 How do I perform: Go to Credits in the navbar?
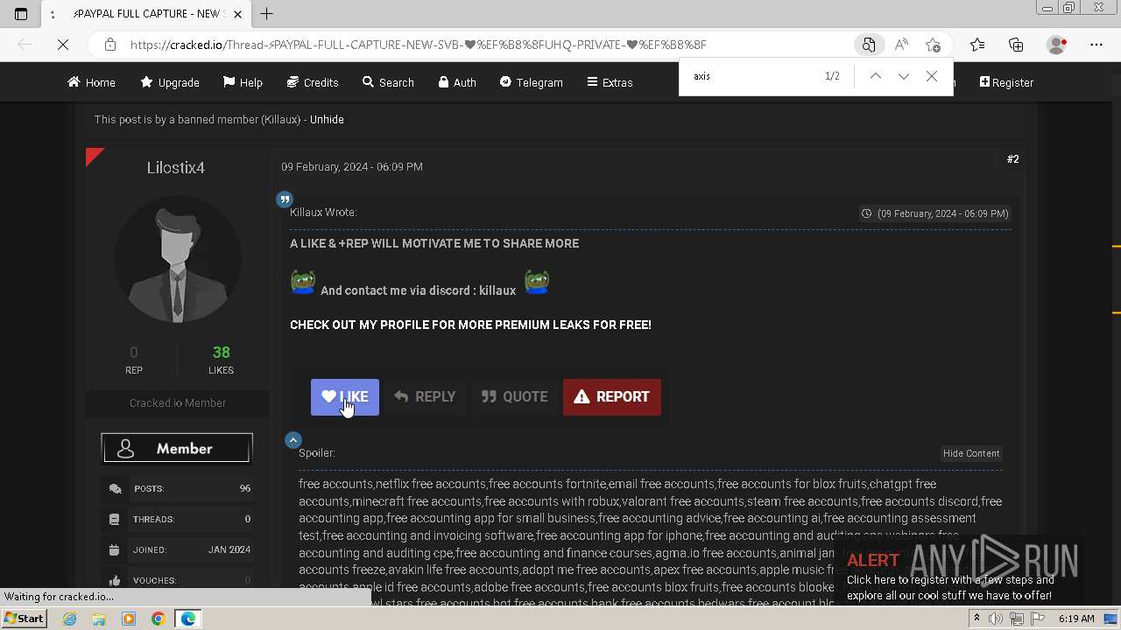click(x=313, y=82)
